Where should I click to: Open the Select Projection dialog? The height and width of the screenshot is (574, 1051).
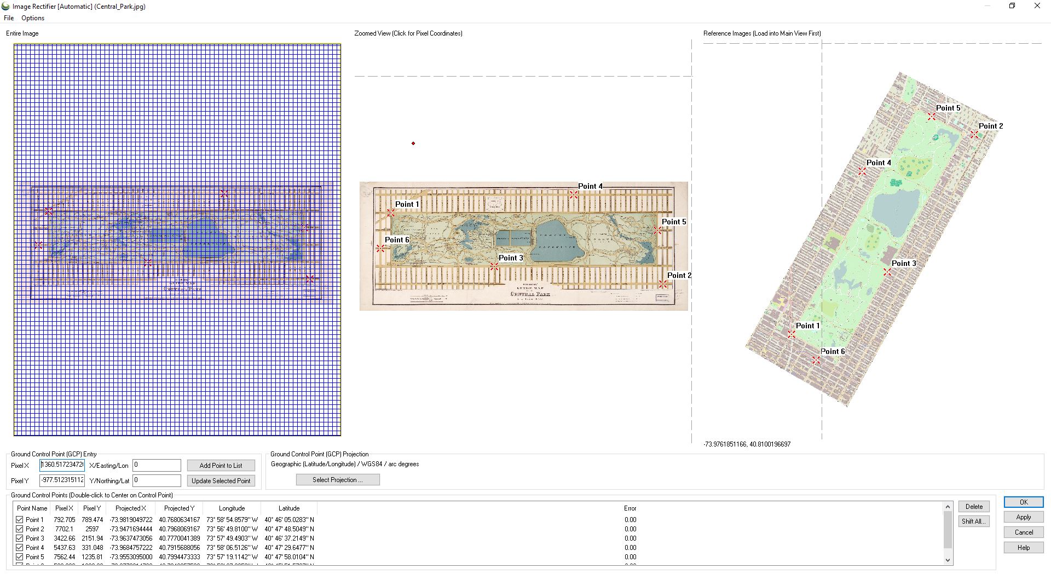coord(338,480)
